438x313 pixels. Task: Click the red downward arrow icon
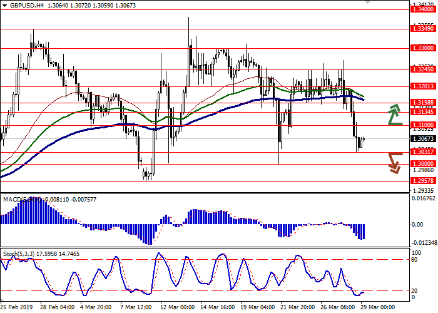coord(394,162)
